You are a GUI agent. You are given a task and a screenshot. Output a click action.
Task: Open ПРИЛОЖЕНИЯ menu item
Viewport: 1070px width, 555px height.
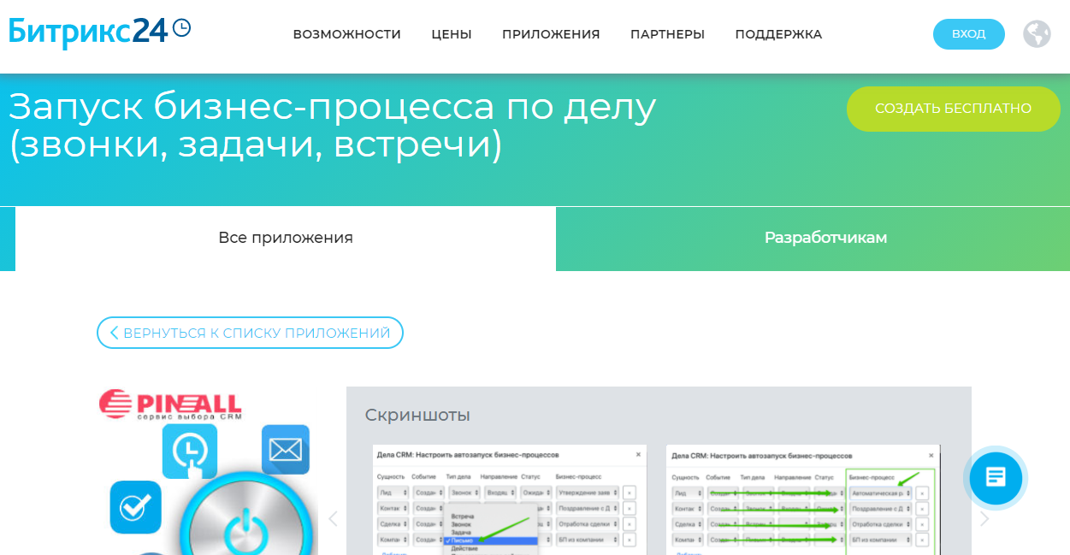click(x=551, y=34)
